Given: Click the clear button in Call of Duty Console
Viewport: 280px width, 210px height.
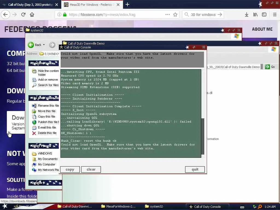Looking at the screenshot, I should pos(91,170).
